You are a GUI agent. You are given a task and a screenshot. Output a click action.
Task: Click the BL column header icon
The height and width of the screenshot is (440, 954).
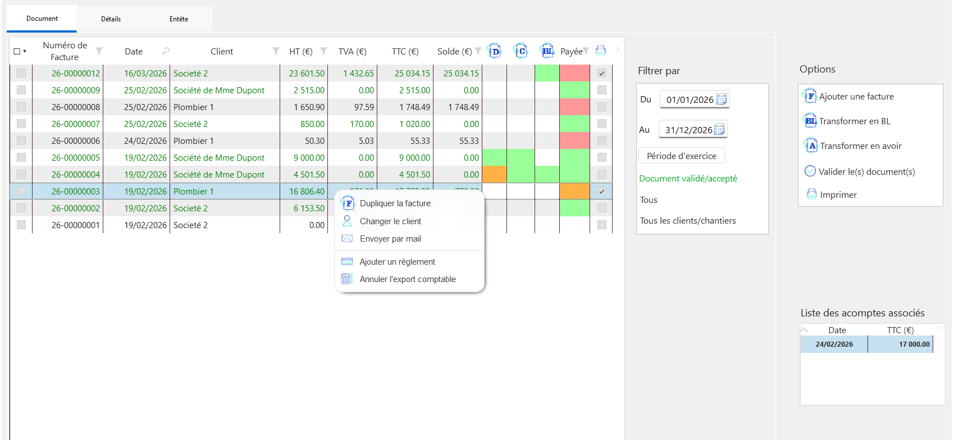tap(547, 51)
